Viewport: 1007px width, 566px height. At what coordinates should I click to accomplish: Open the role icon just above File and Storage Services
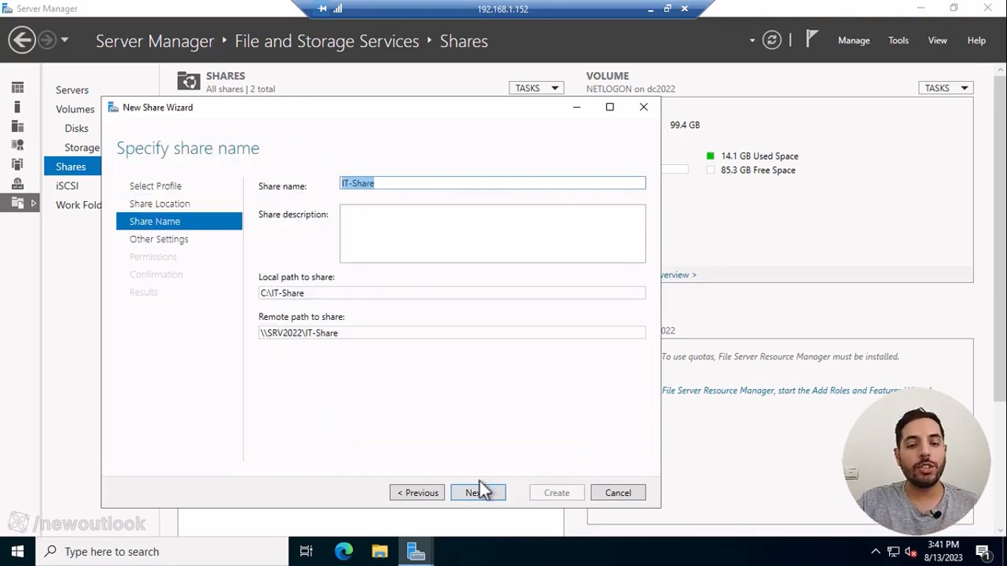click(18, 184)
